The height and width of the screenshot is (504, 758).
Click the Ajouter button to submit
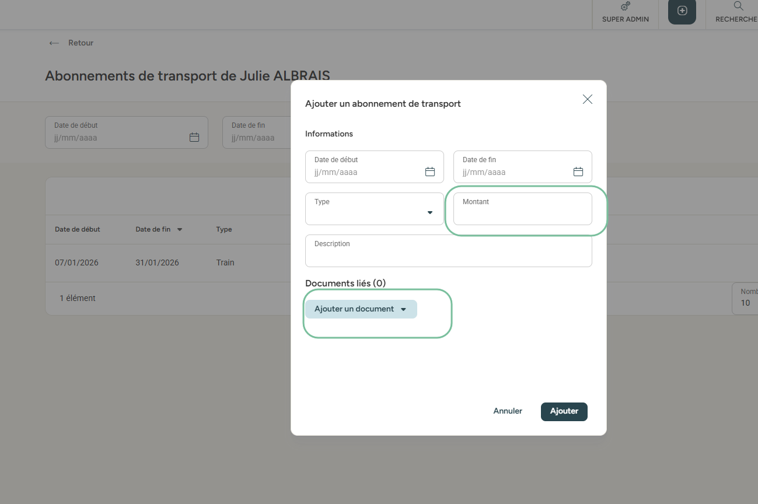click(564, 411)
